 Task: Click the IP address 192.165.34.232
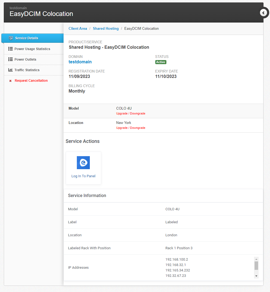[178, 270]
